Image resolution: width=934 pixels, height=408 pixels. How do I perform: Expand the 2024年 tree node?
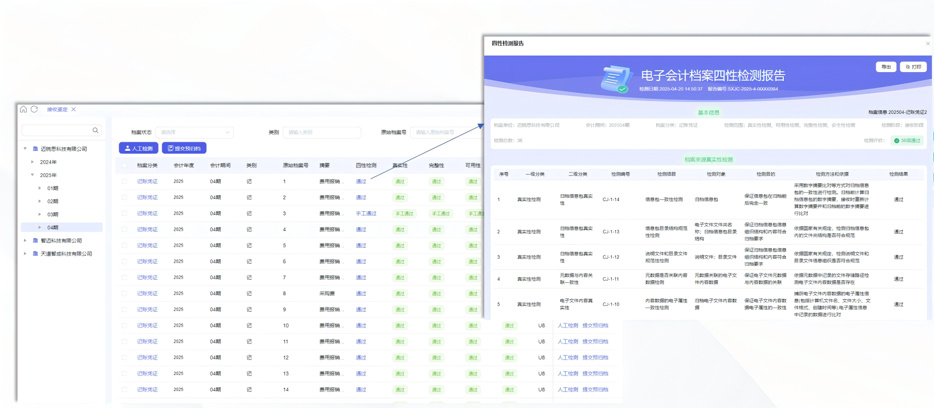coord(33,162)
